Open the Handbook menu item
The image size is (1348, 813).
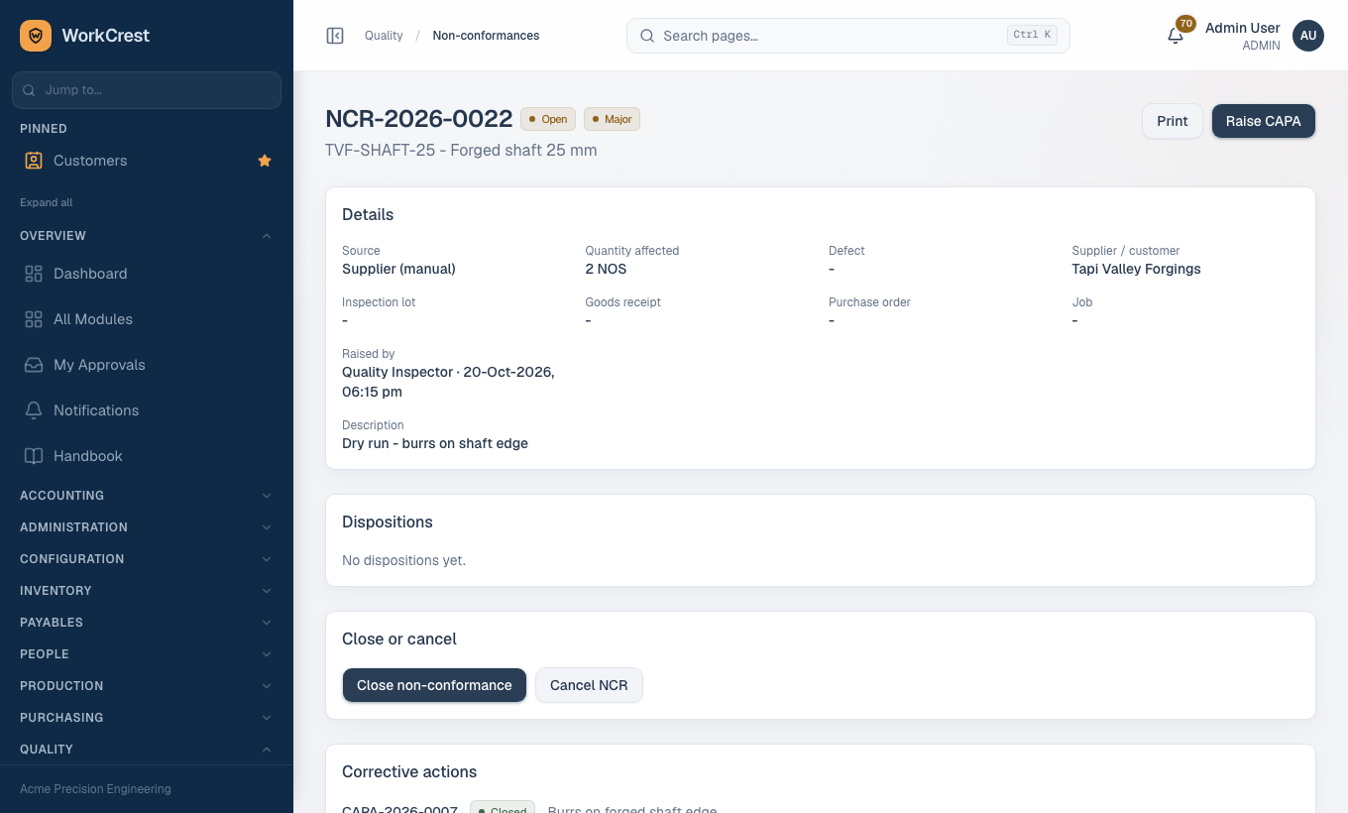tap(147, 456)
